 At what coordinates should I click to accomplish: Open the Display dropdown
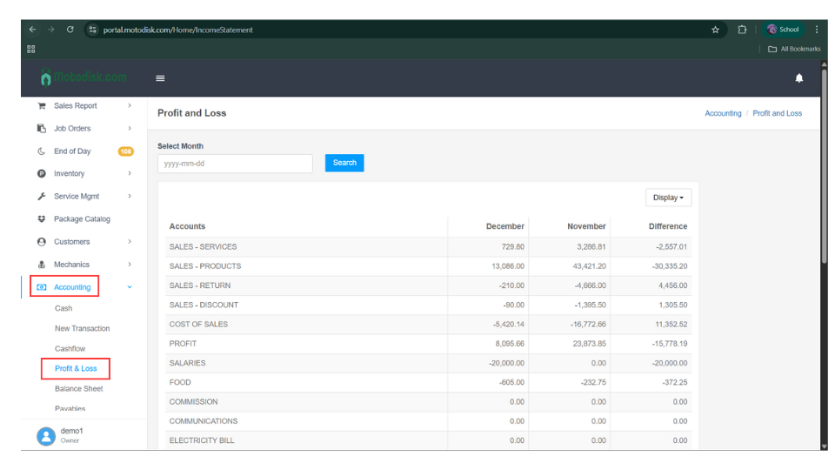tap(668, 198)
